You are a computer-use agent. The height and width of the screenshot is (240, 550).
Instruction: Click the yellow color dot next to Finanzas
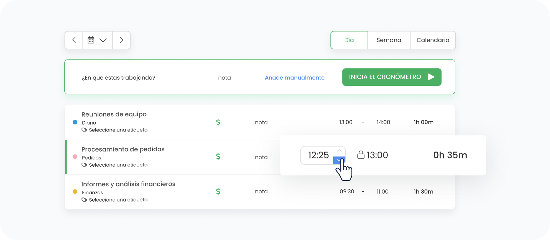point(75,192)
